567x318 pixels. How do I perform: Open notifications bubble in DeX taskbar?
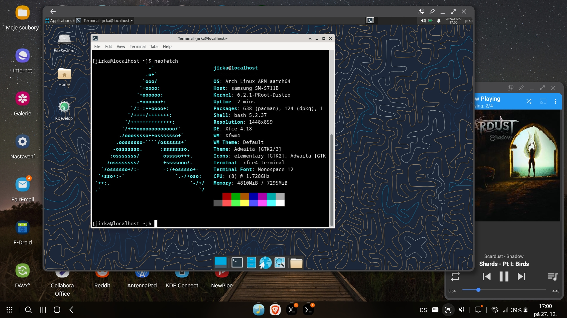478,309
